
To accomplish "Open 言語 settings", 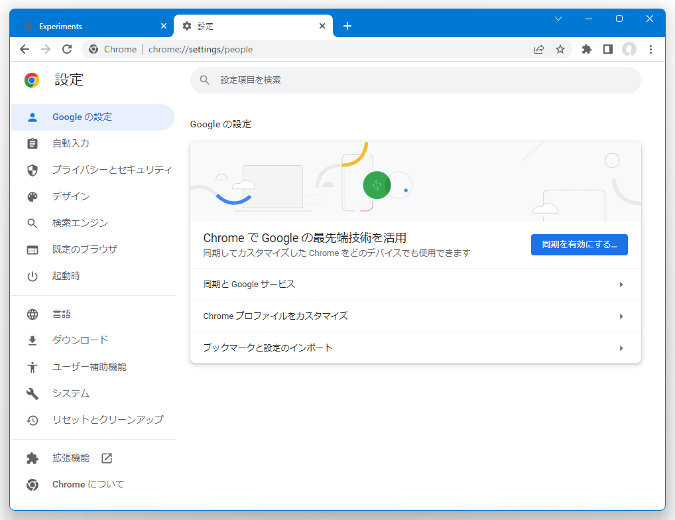I will 92,314.
